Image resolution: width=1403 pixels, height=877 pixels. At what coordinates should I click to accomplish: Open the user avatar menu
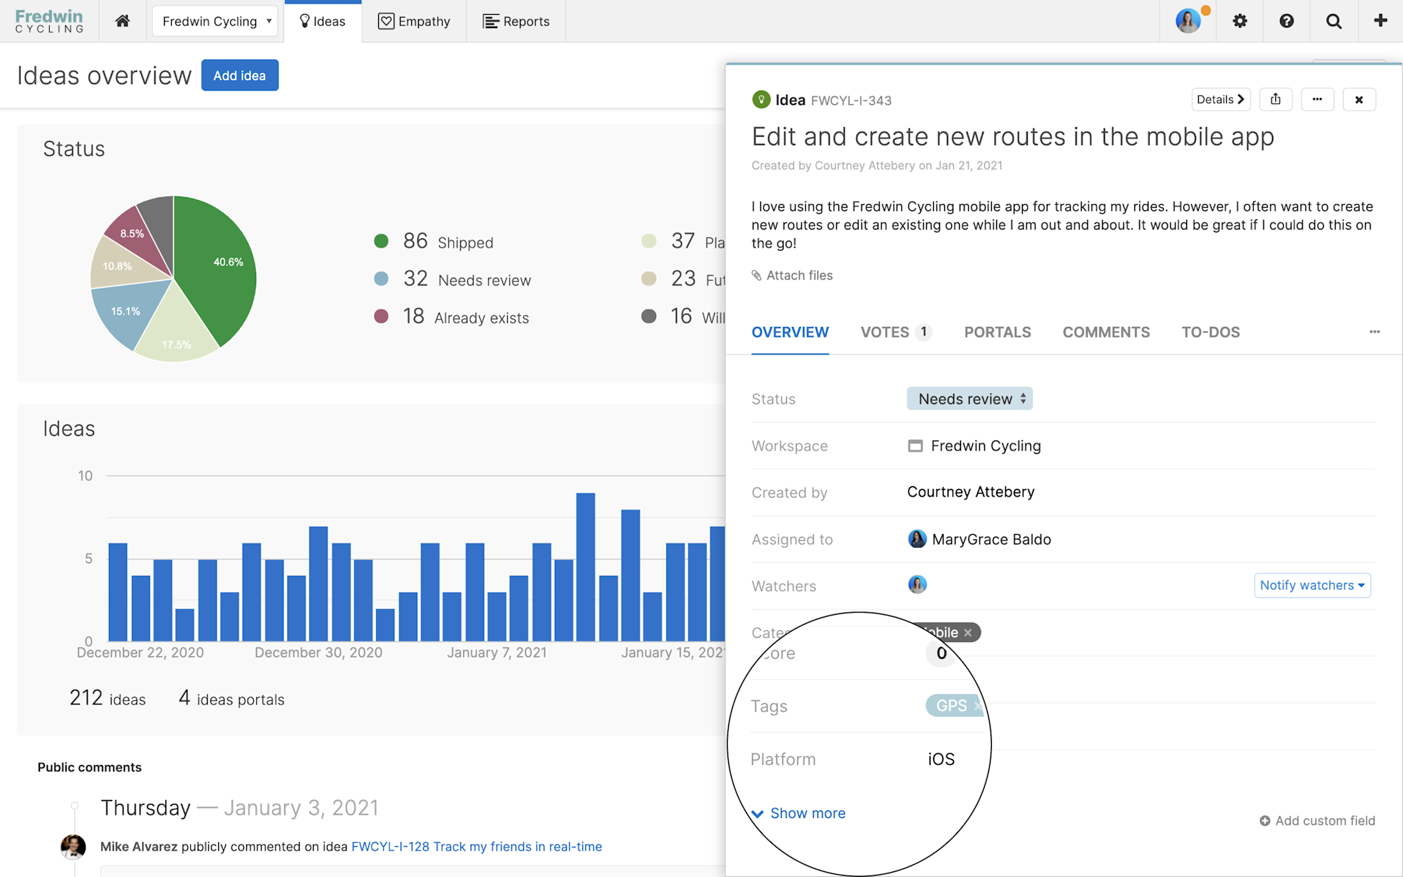coord(1188,21)
